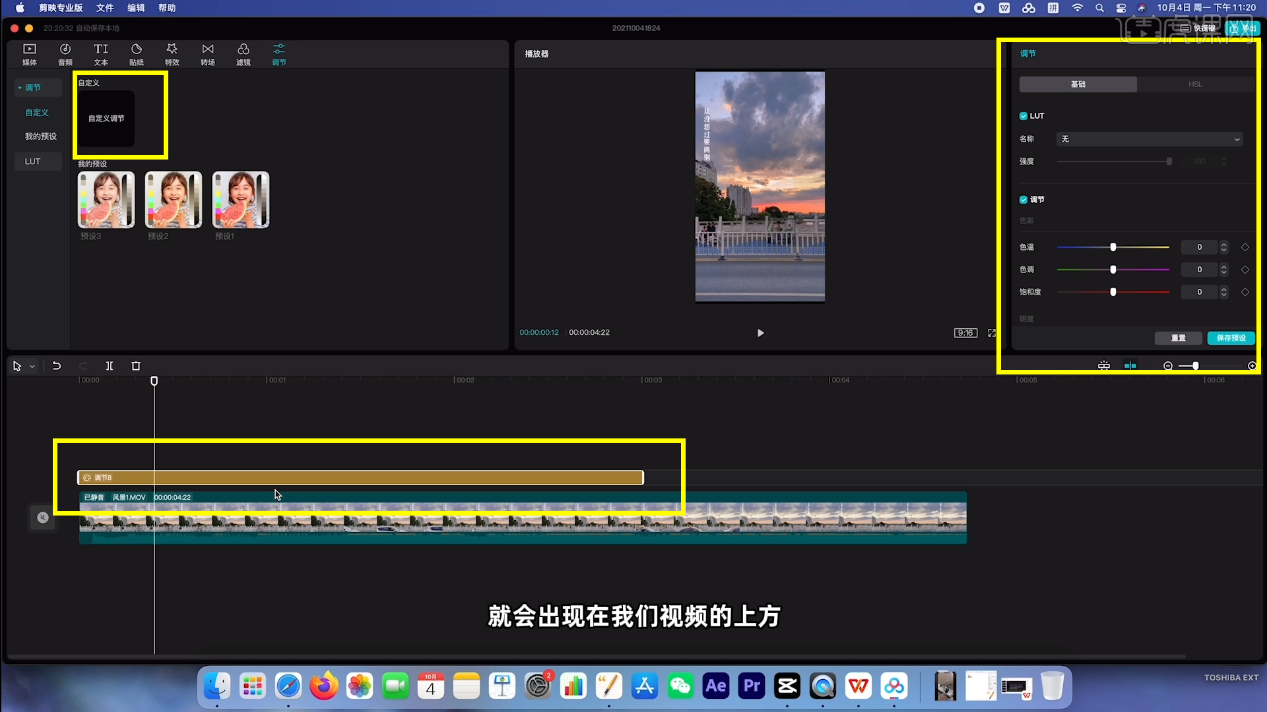This screenshot has height=712, width=1267.
Task: Select the 调节8 adjustment clip on timeline
Action: tap(360, 478)
